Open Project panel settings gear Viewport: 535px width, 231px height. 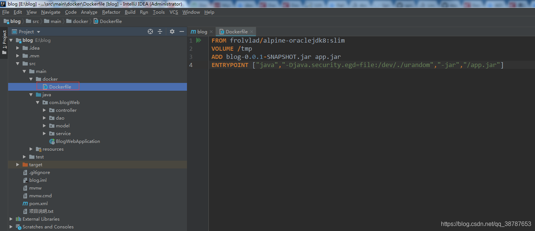coord(172,32)
